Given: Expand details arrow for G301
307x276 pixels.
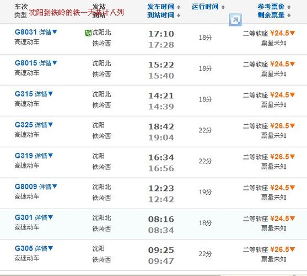Looking at the screenshot, I should (x=50, y=217).
